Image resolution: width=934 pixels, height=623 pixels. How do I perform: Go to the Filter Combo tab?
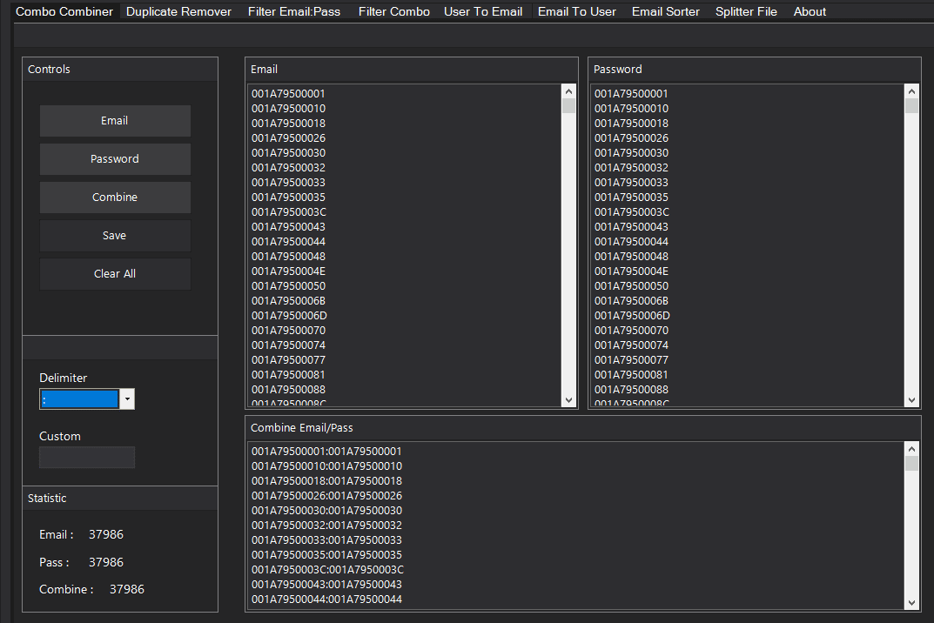[x=393, y=11]
